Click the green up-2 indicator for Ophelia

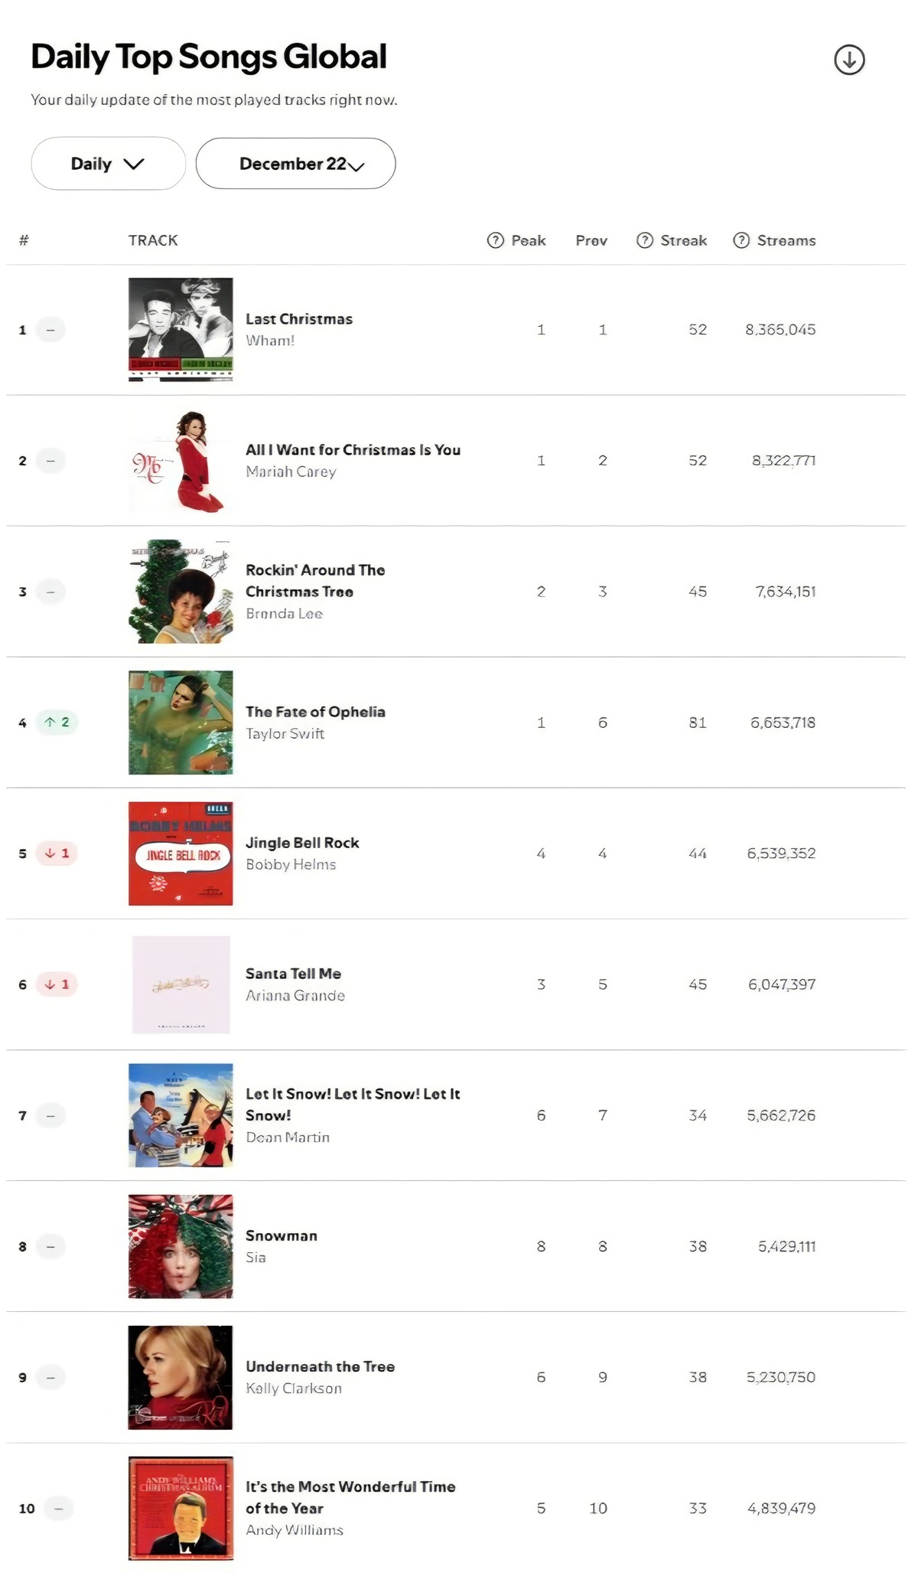coord(57,722)
